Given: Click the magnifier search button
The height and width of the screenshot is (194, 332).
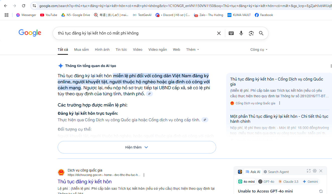Looking at the screenshot, I should 261,33.
